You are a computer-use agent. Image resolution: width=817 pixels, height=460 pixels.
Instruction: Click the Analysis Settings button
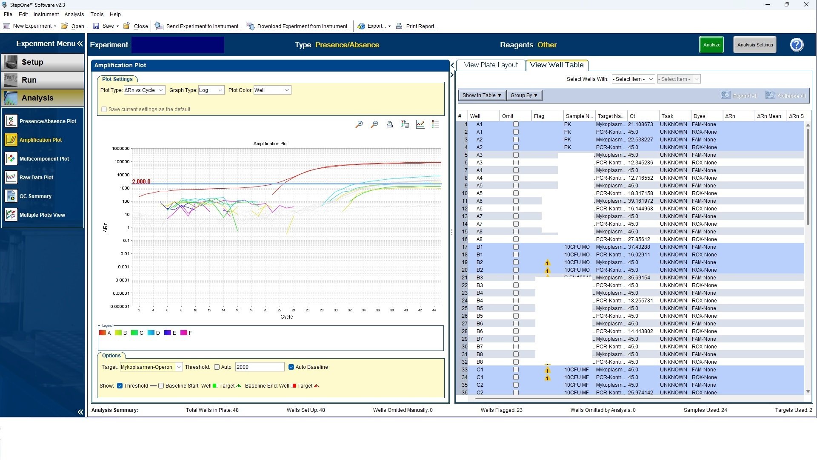click(x=755, y=45)
